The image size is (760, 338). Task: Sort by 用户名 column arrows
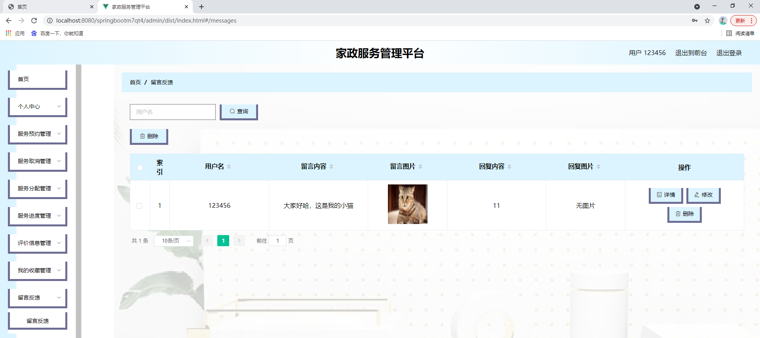(229, 167)
